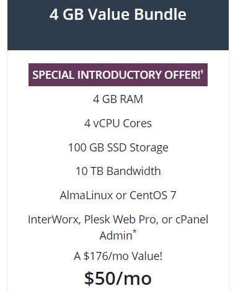Select the 10 TB Bandwidth feature
The height and width of the screenshot is (296, 238).
point(118,171)
